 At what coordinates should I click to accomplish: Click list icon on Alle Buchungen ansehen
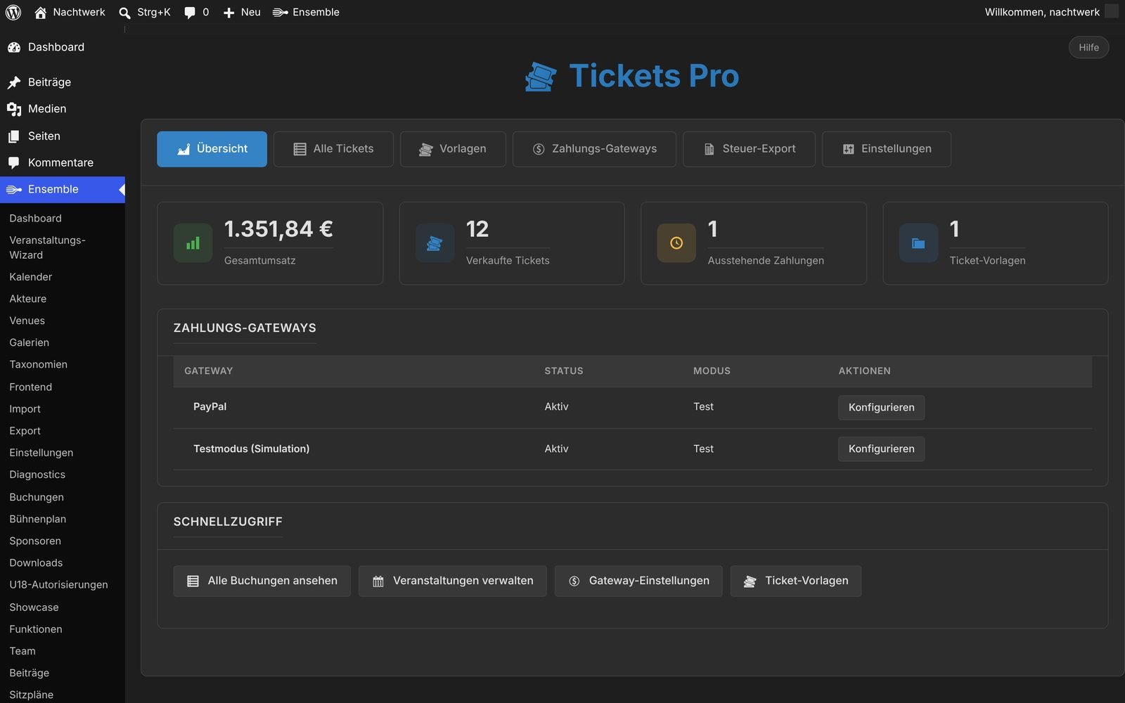coord(193,581)
